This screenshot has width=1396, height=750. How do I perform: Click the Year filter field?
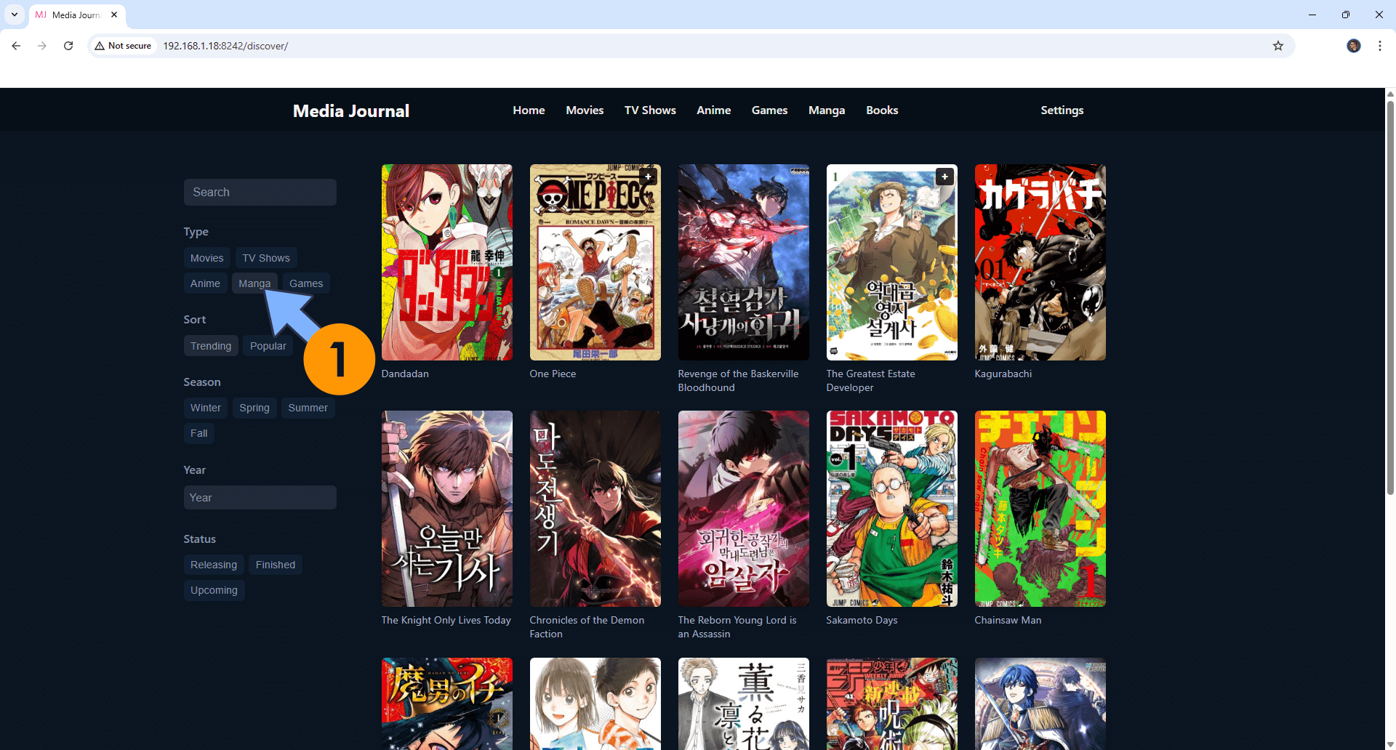(260, 498)
